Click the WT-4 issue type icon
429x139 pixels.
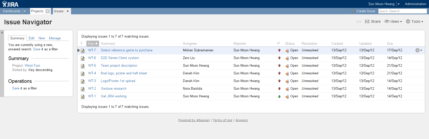pyautogui.click(x=83, y=74)
